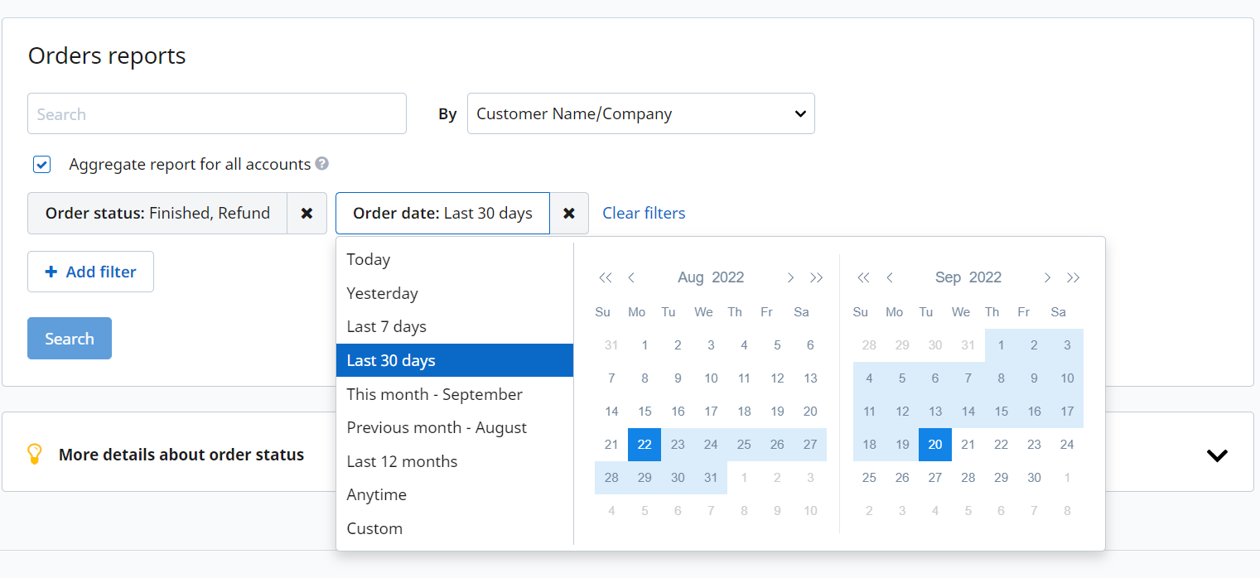
Task: Go to next month on the September calendar
Action: pyautogui.click(x=1047, y=277)
